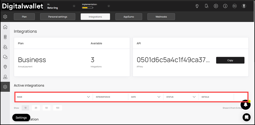Open the info circle icon
The width and height of the screenshot is (255, 125).
coord(225,6)
